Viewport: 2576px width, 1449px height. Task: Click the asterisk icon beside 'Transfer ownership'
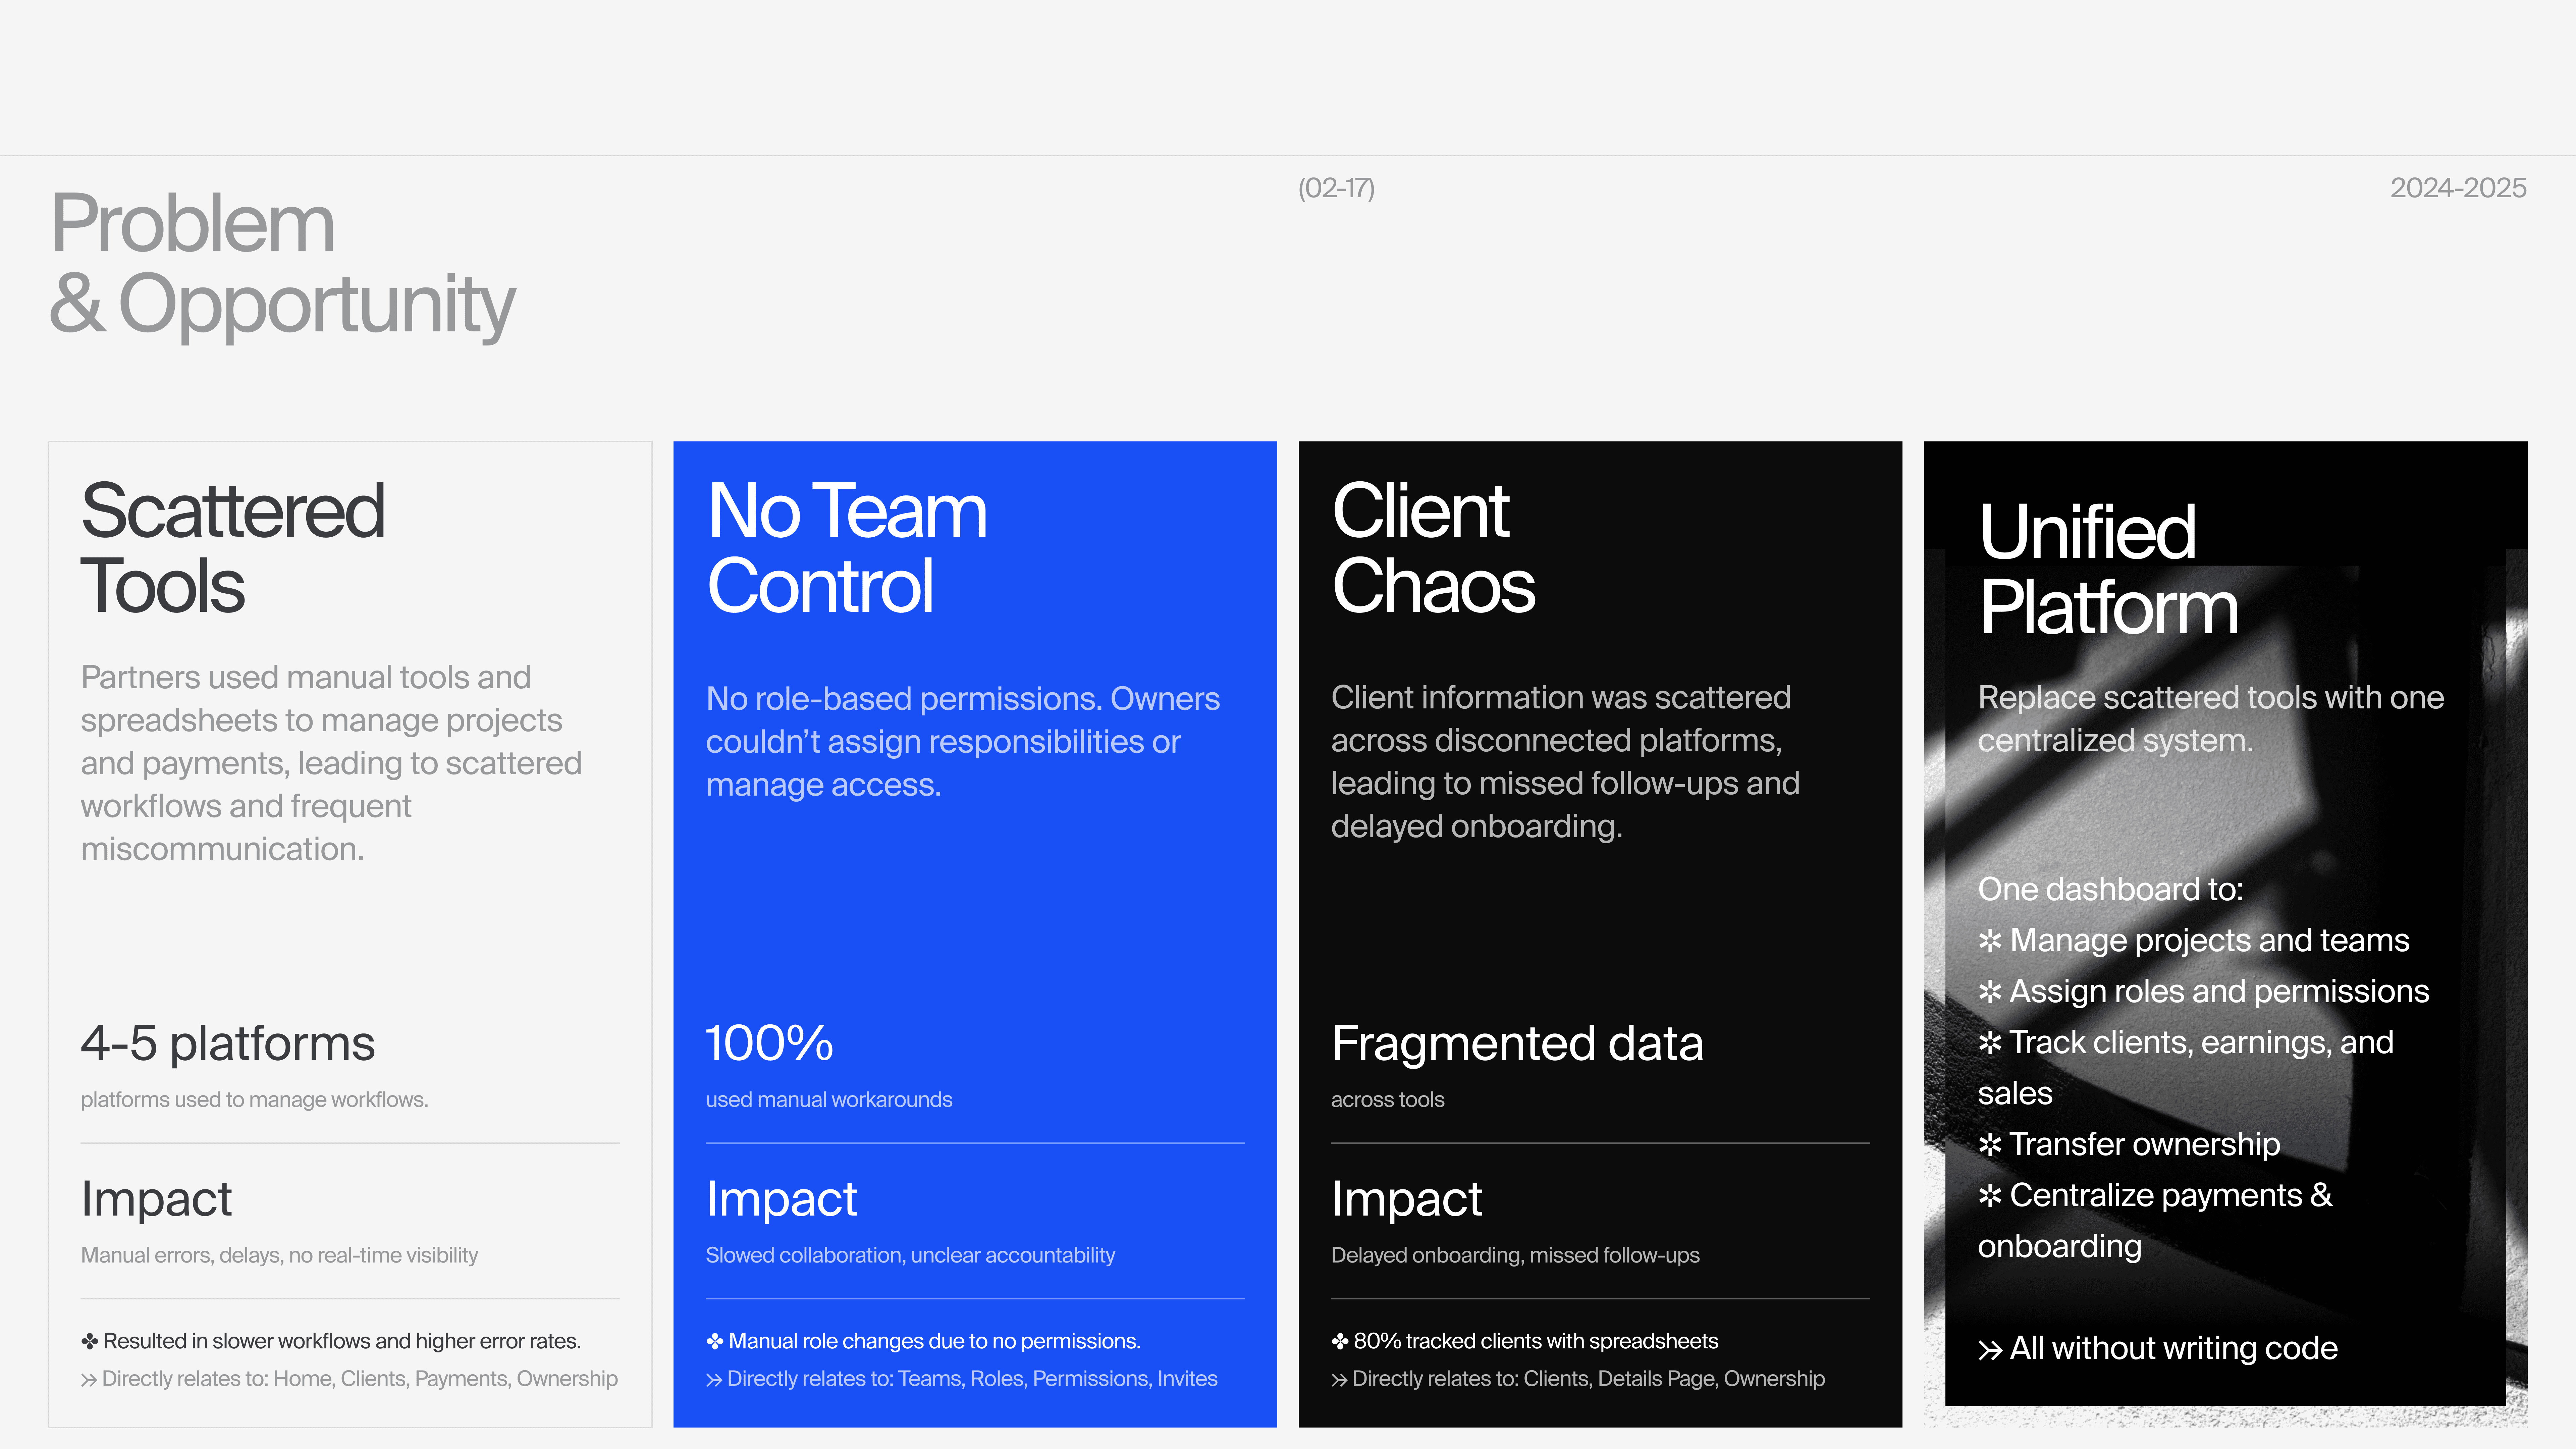(1990, 1145)
